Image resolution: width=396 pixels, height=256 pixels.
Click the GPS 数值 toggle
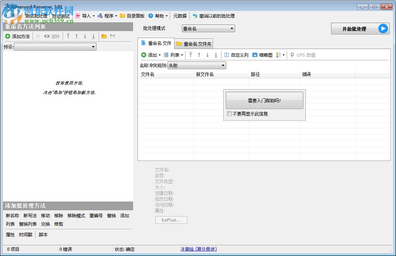click(302, 55)
